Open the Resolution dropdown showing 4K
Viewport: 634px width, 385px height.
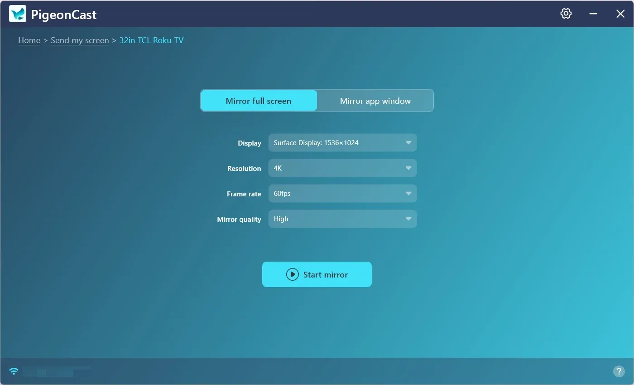point(342,168)
